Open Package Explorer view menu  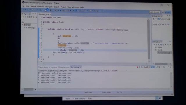coord(23,19)
